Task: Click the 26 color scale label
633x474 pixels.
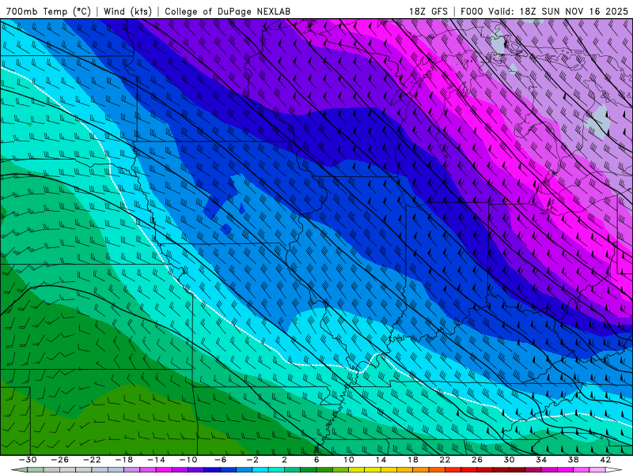Action: coord(477,460)
